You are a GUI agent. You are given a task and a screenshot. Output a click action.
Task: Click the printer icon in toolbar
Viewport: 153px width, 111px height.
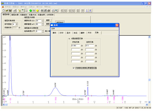(x=49, y=11)
